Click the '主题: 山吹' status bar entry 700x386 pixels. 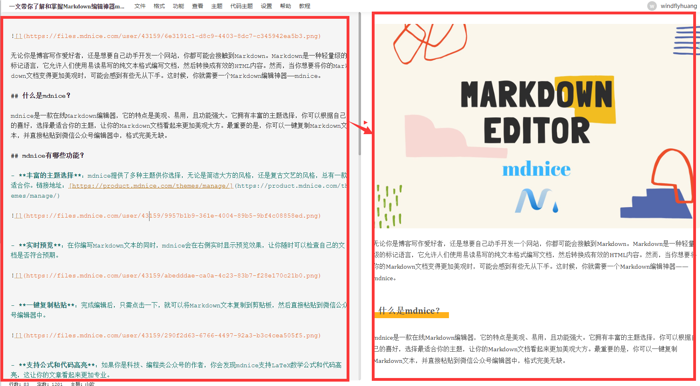pos(83,384)
